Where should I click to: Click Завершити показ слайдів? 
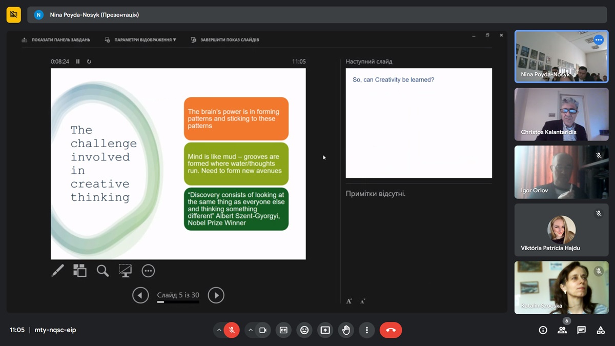(x=225, y=39)
